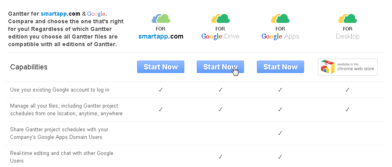Click Google Apps checkmark for domain sharing
Viewport: 392px width, 167px height.
coord(280,133)
